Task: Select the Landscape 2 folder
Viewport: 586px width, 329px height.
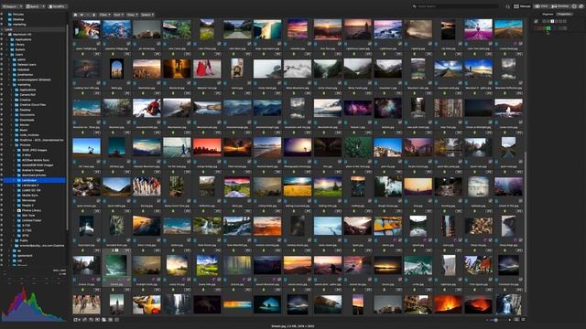Action: point(30,185)
